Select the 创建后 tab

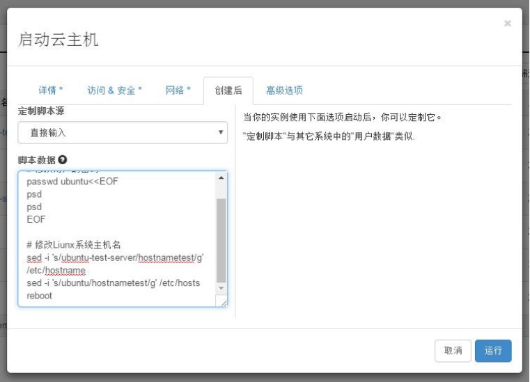click(228, 90)
